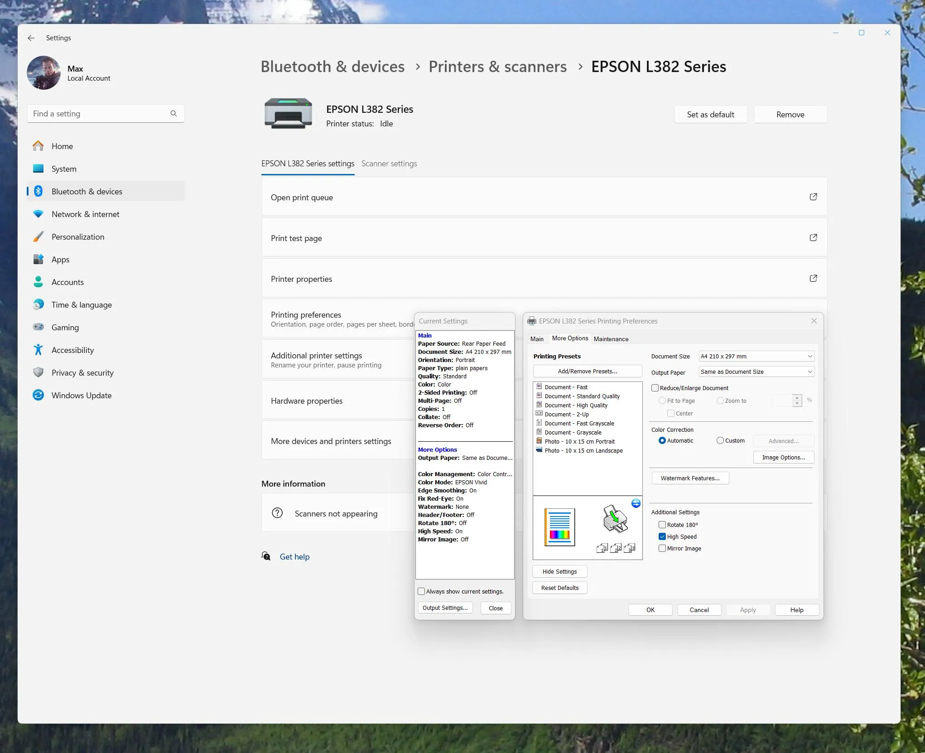Open external link icon for test page

point(813,237)
